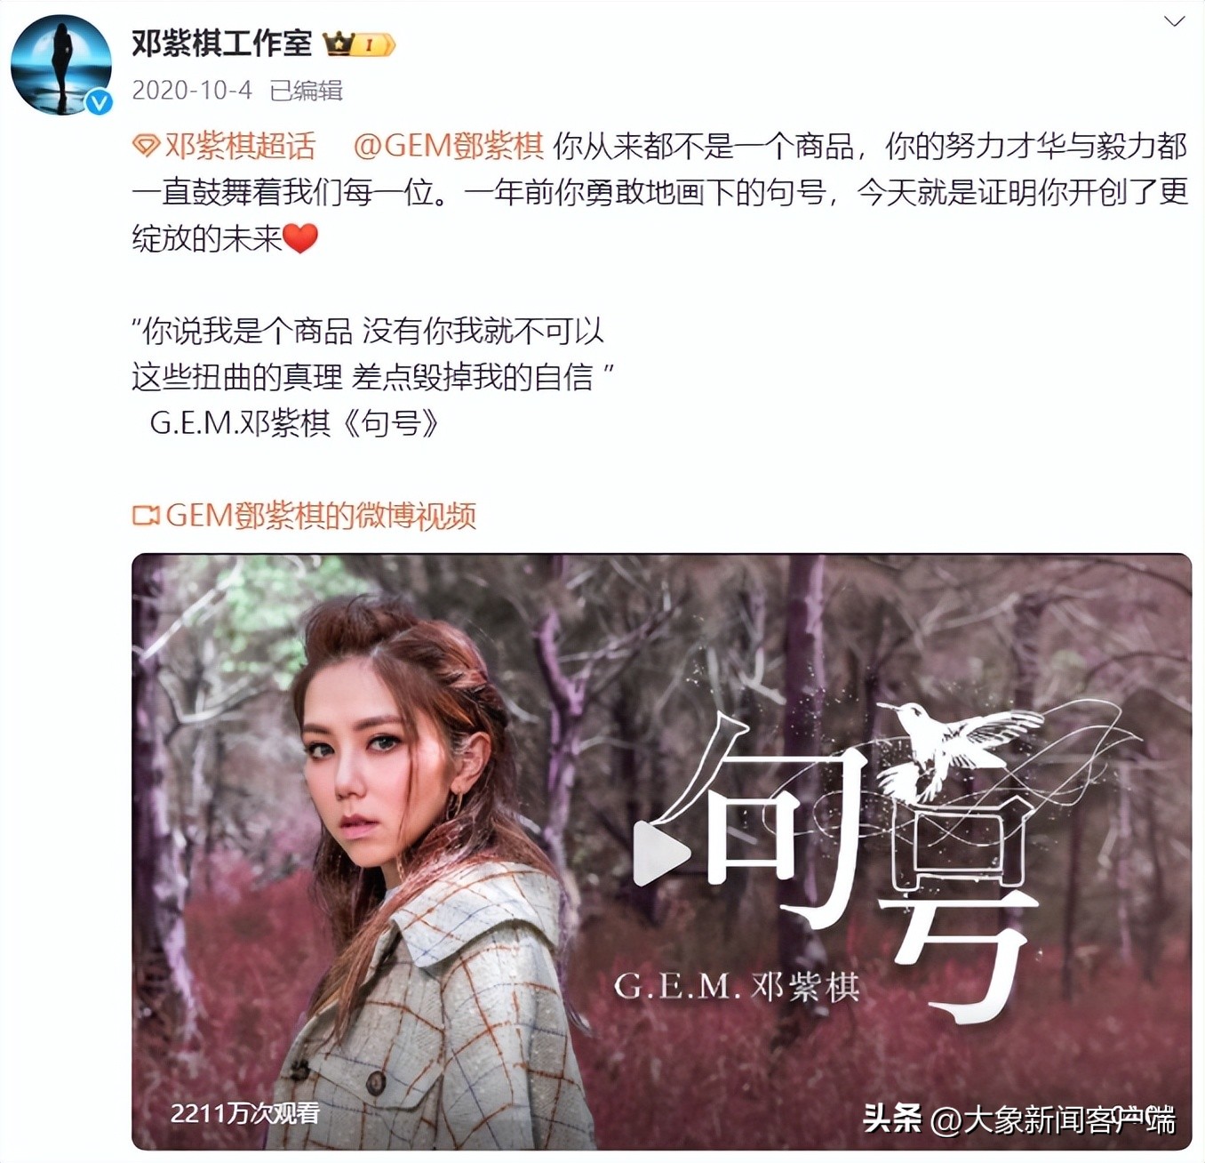
Task: Click the blue verified badge on avatar
Action: [x=99, y=102]
